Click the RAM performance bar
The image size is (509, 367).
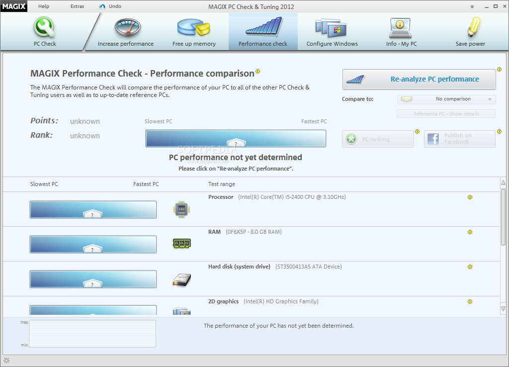[93, 244]
